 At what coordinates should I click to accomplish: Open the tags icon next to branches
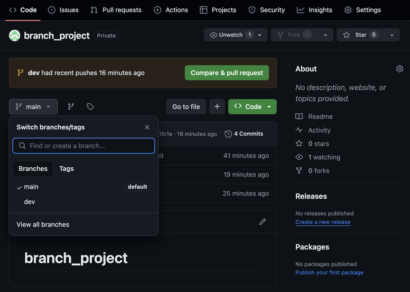pyautogui.click(x=90, y=107)
